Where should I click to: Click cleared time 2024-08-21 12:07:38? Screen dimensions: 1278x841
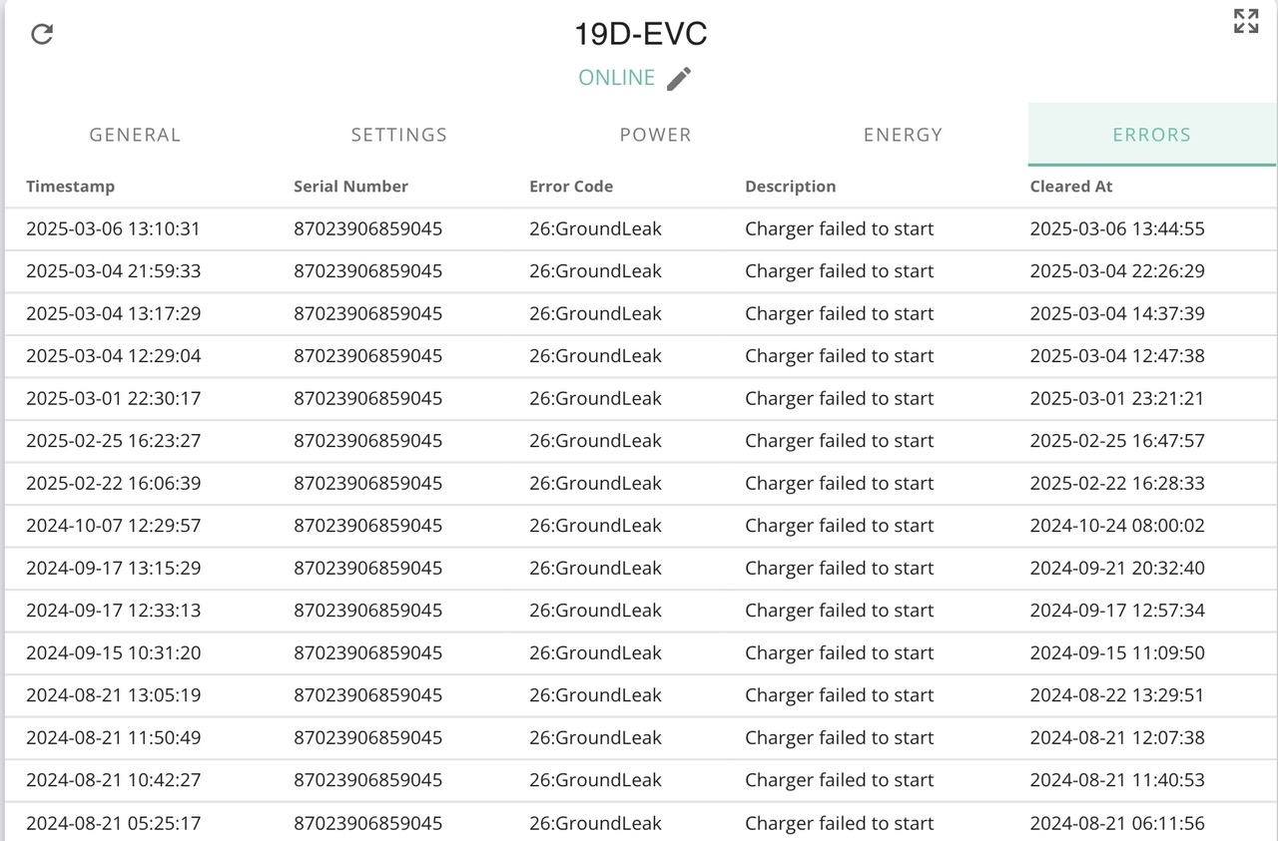[1117, 737]
